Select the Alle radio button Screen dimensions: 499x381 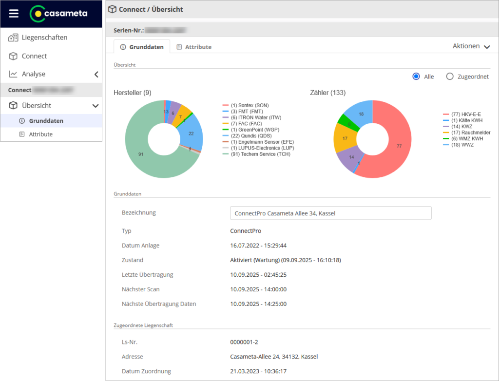click(x=416, y=76)
